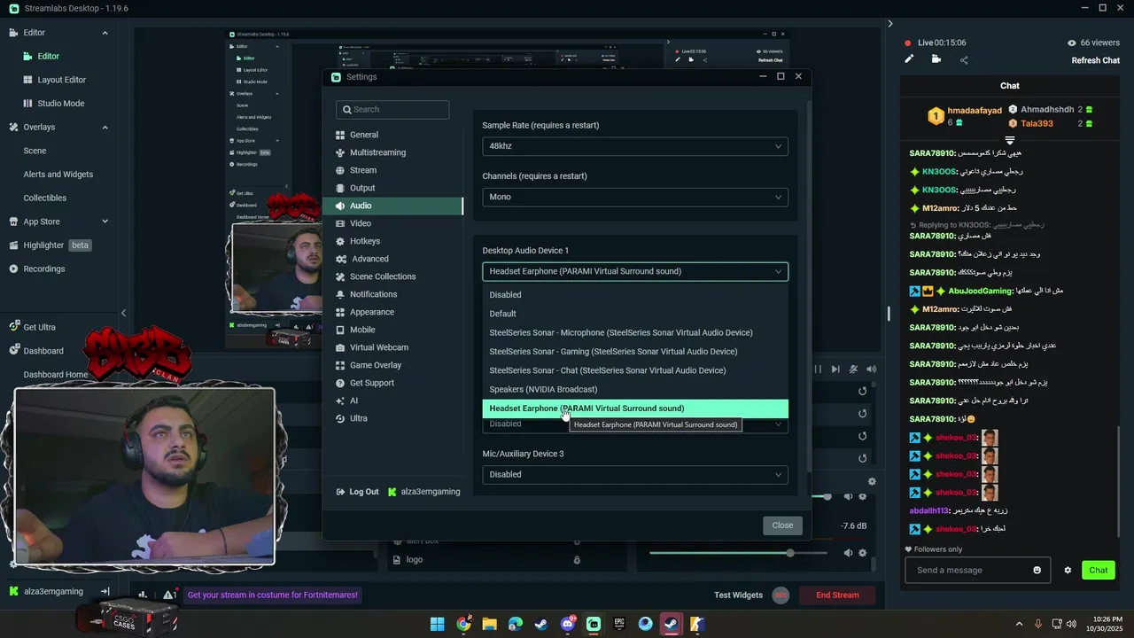
Task: Click the Mobile settings icon
Action: pos(340,330)
